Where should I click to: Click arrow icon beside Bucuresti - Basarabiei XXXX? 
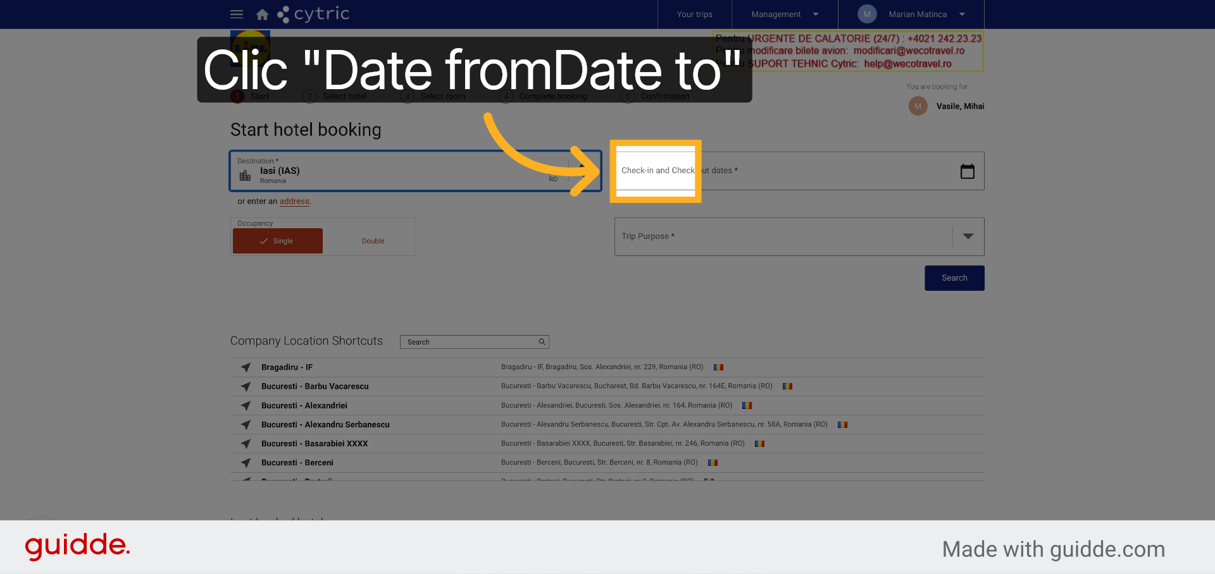[x=246, y=444]
